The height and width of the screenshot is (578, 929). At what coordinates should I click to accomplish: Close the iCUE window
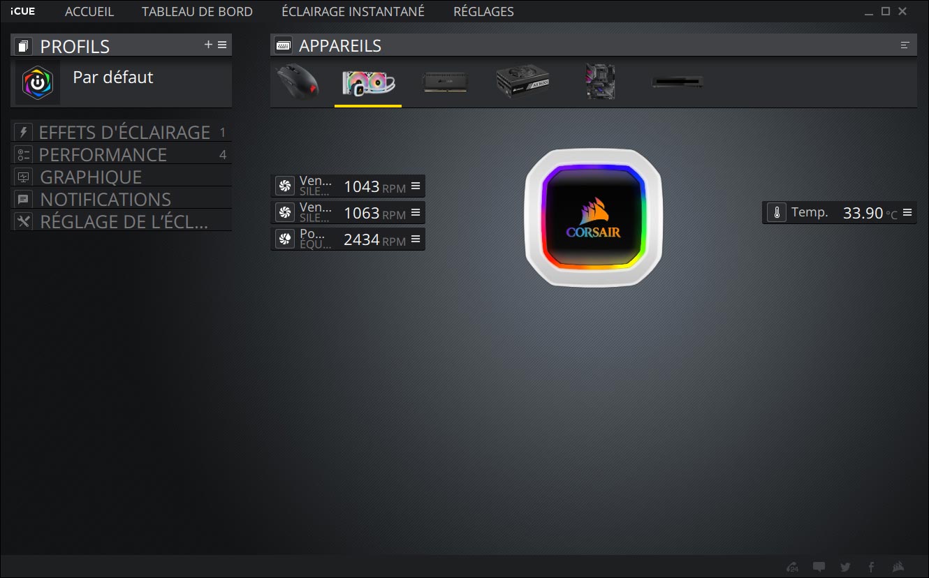point(903,11)
